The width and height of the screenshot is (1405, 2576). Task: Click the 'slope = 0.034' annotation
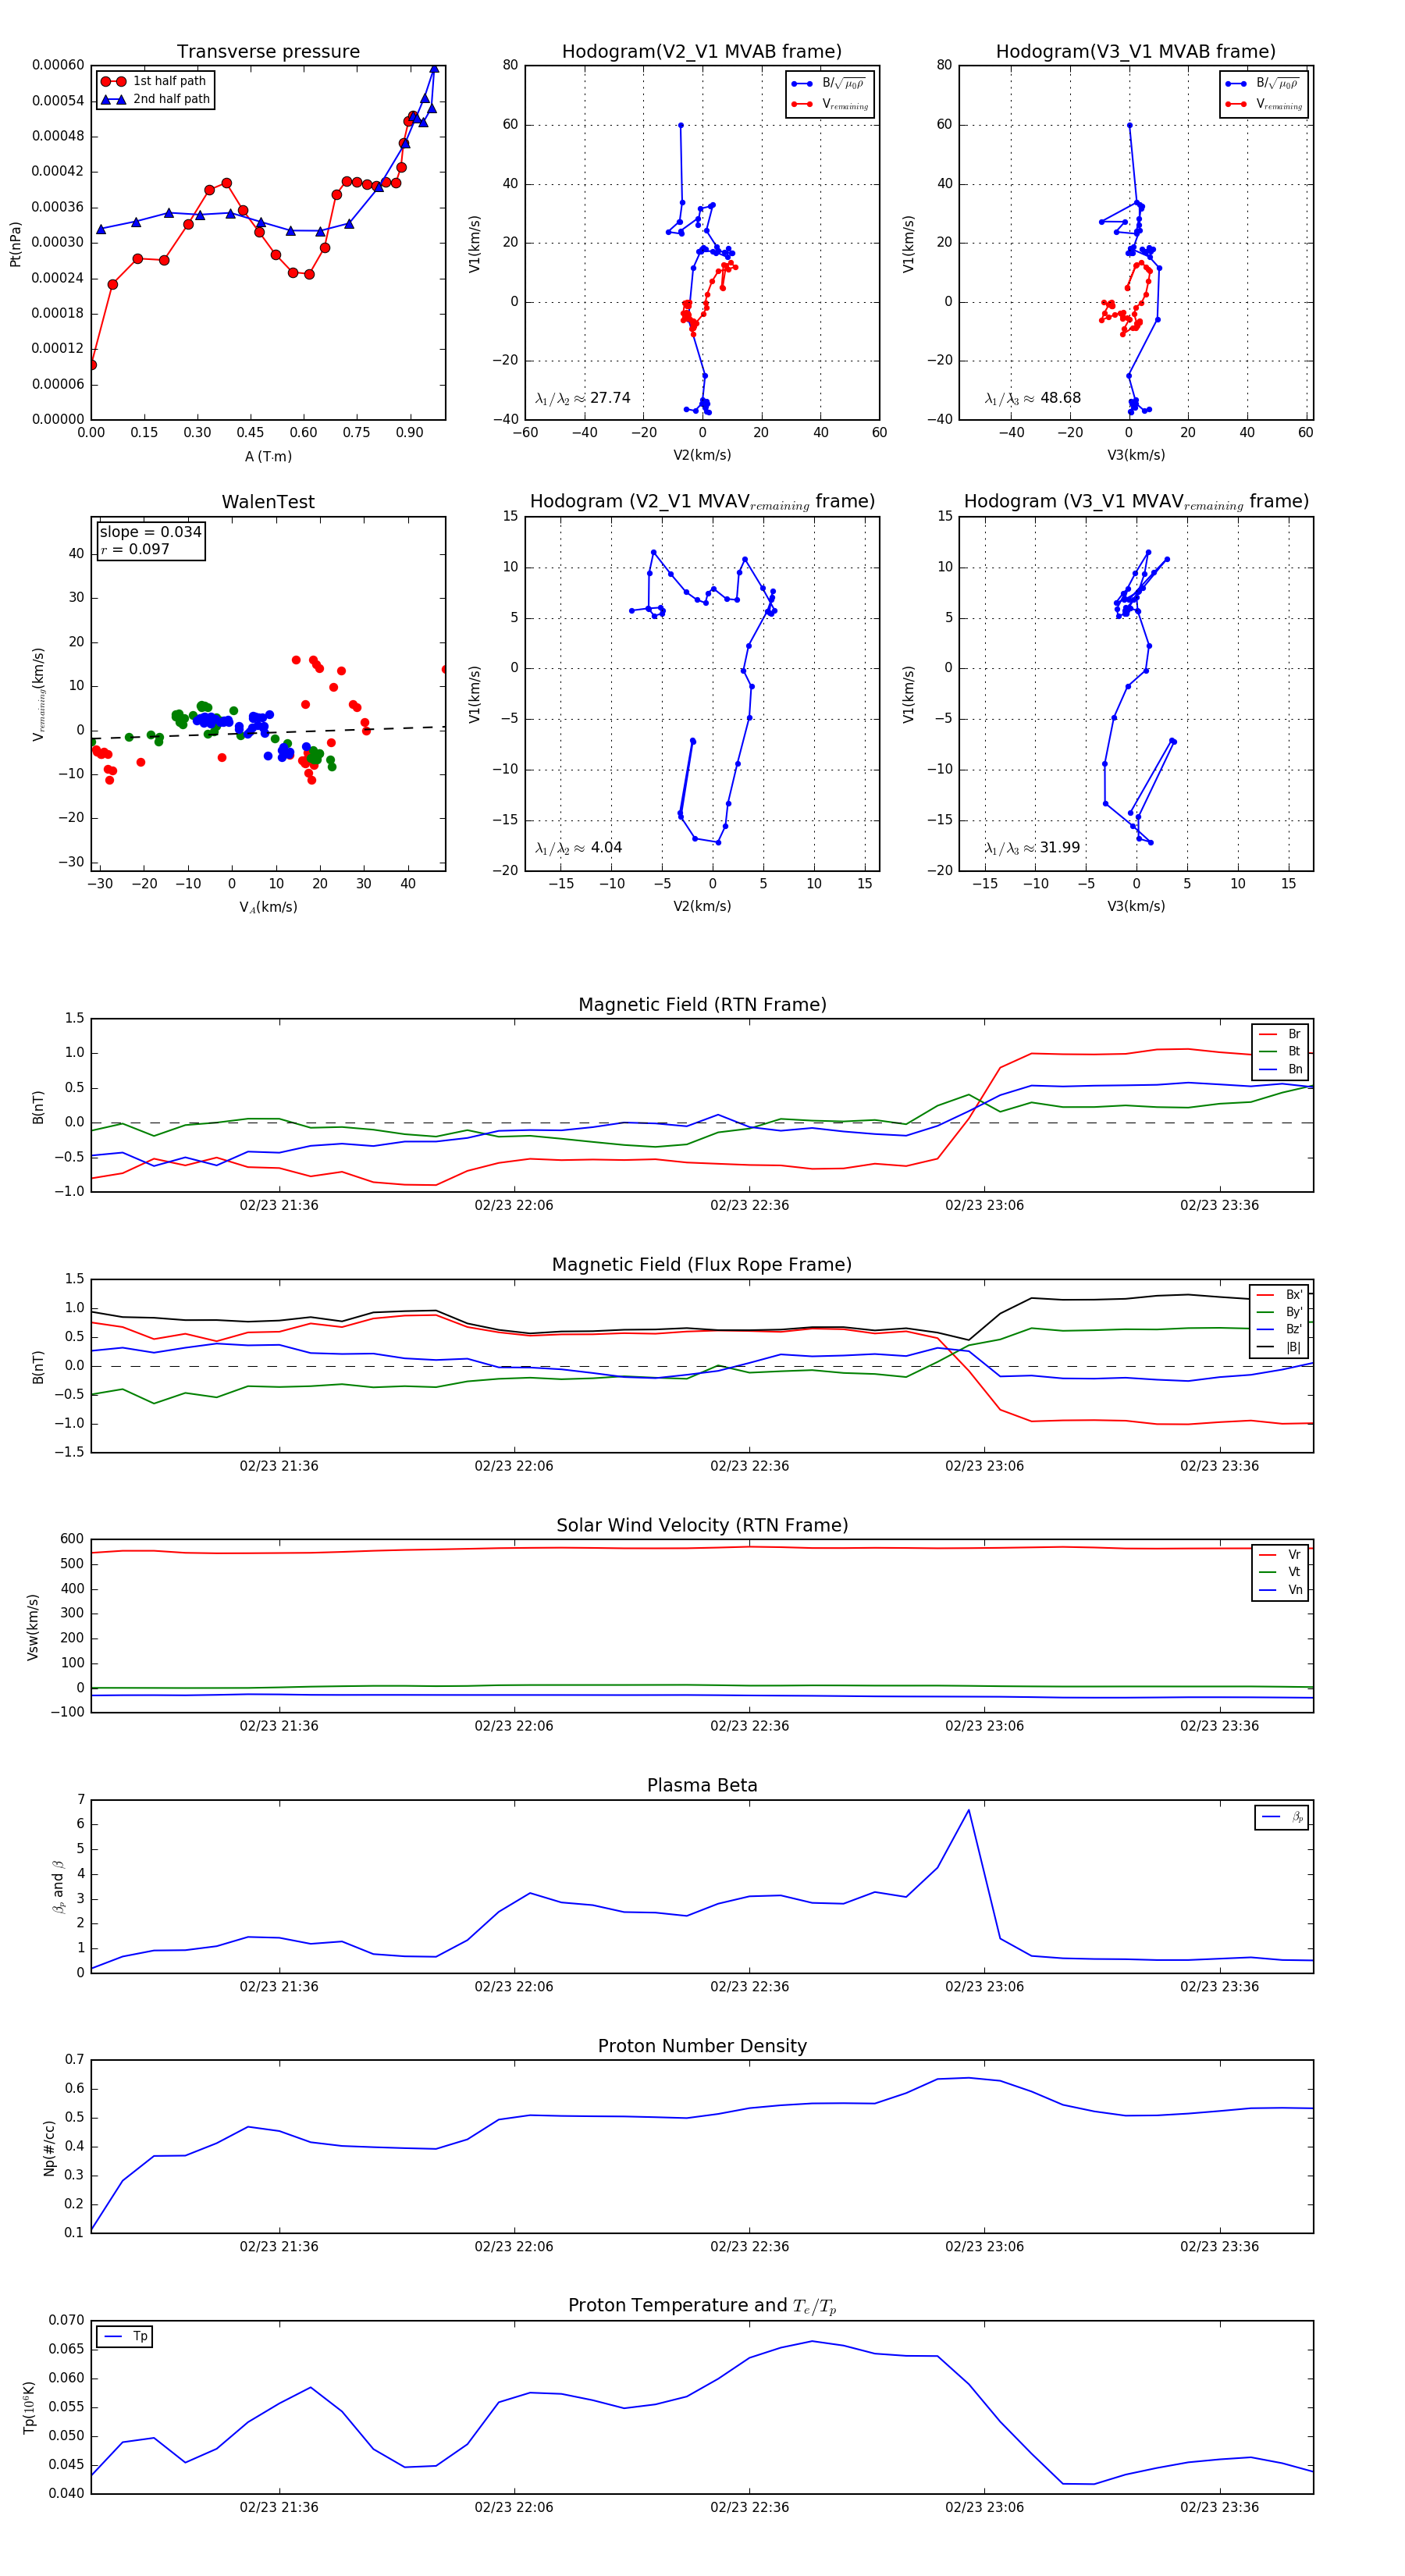click(151, 532)
